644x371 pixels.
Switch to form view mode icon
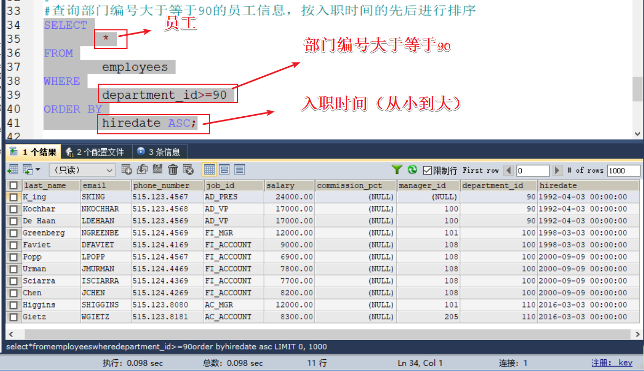tap(225, 170)
